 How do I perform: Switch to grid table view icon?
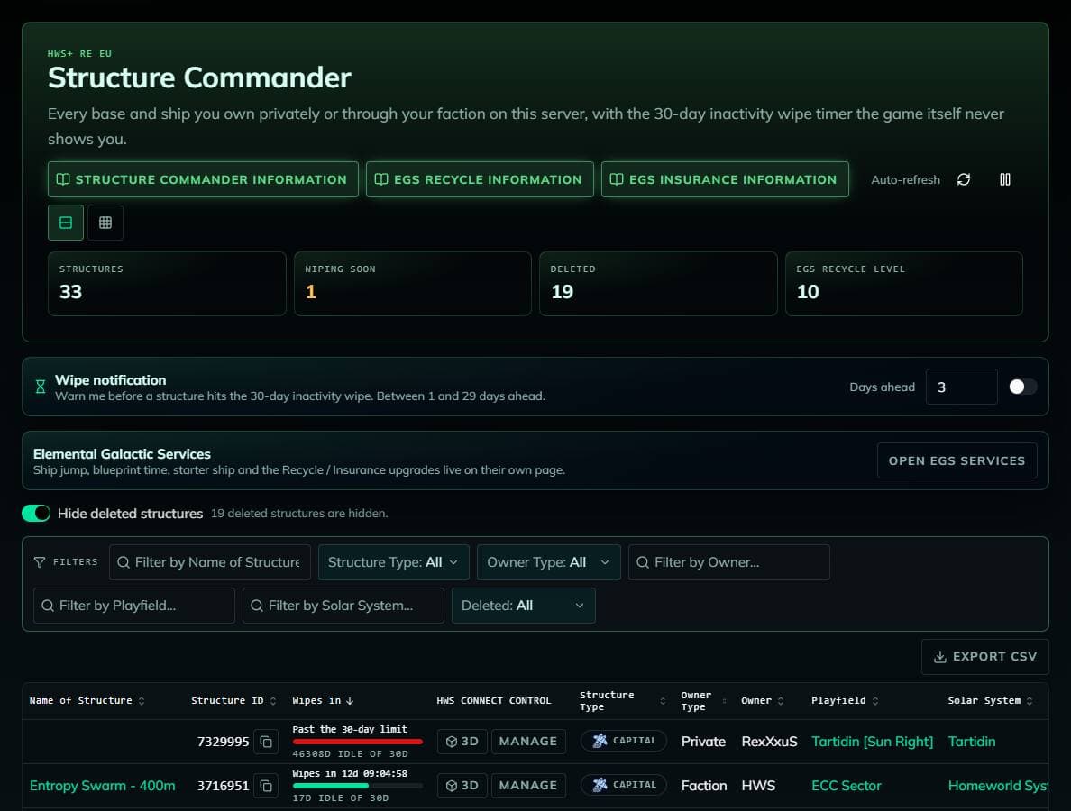click(105, 223)
